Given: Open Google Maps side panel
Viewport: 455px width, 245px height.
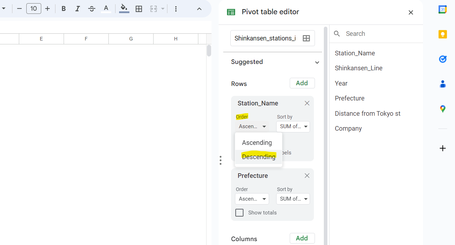Looking at the screenshot, I should pos(443,109).
